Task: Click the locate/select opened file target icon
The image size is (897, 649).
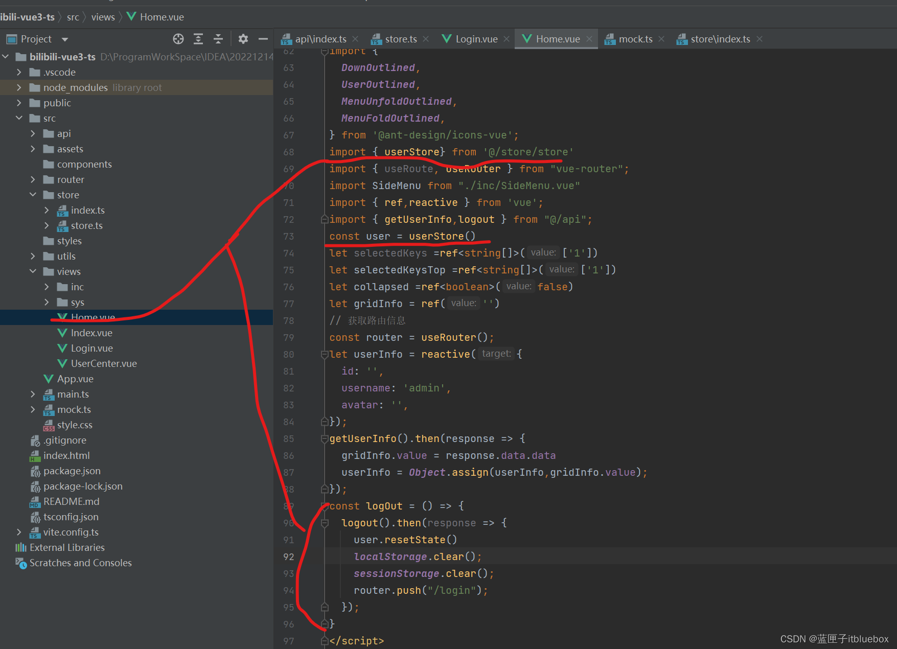Action: coord(178,39)
